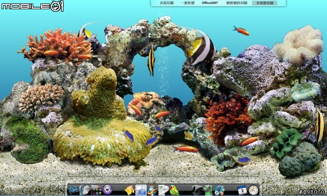This screenshot has width=327, height=196.
Task: Open the green plug dock icon
Action: click(x=208, y=190)
